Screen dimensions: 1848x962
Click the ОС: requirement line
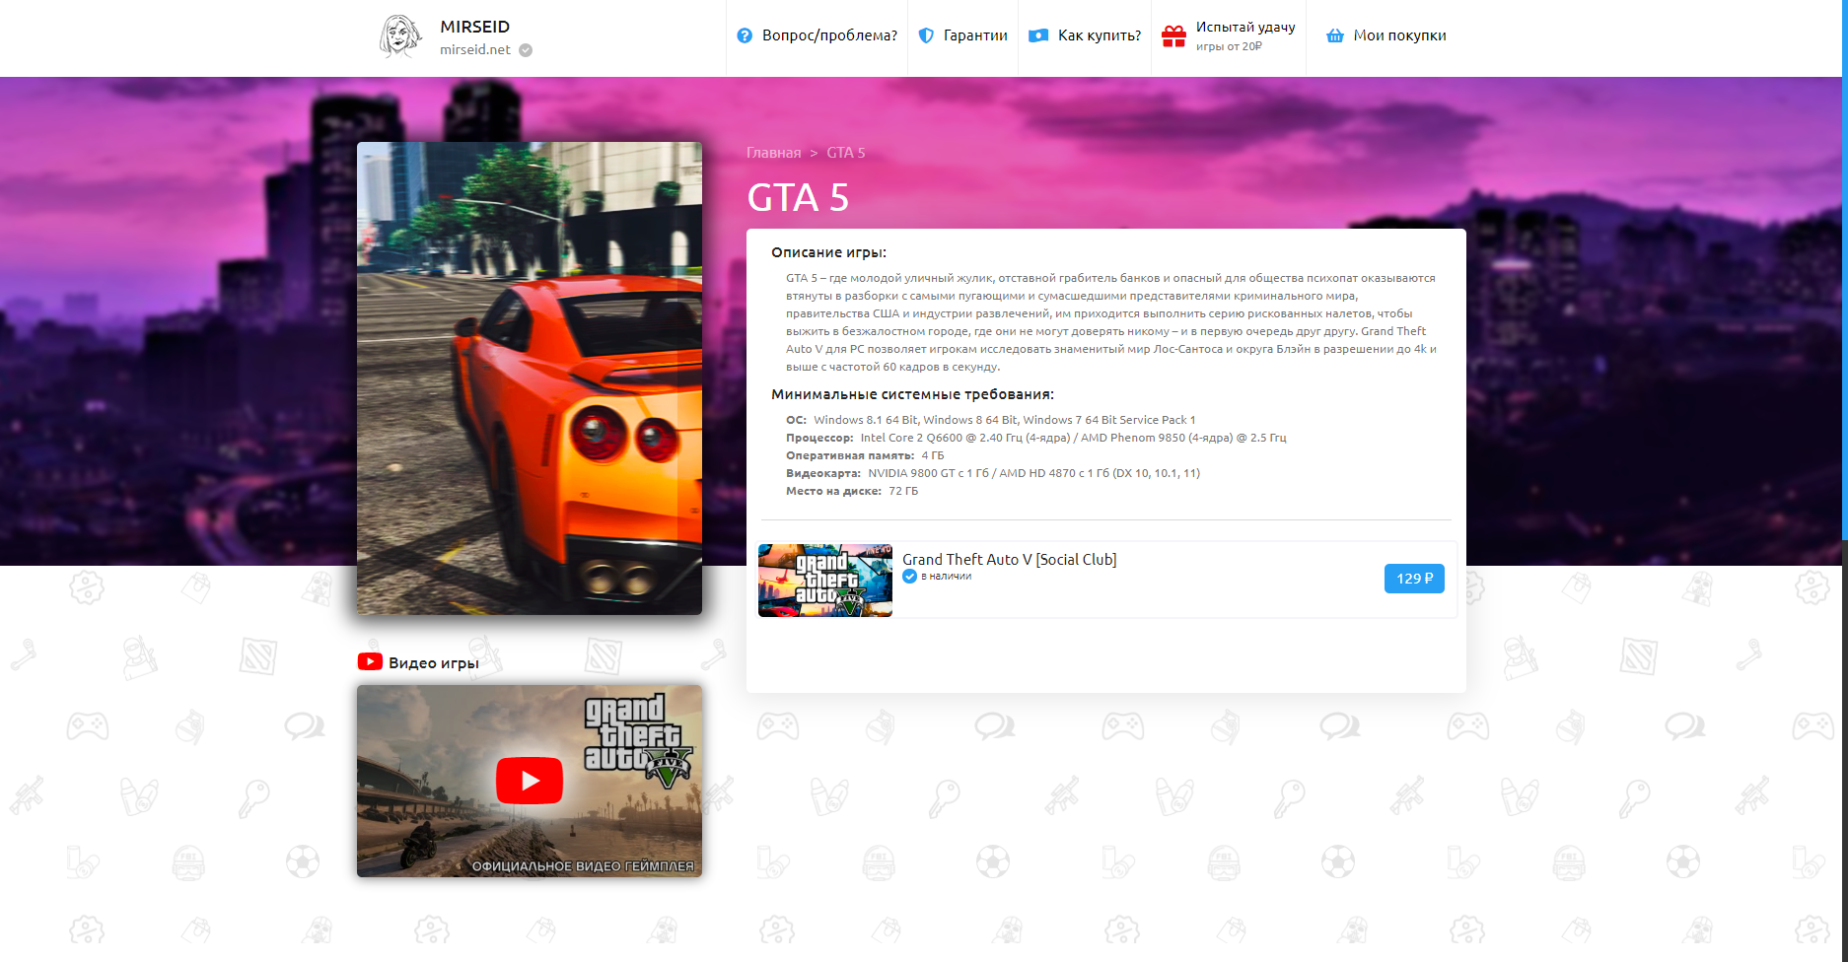(x=990, y=420)
